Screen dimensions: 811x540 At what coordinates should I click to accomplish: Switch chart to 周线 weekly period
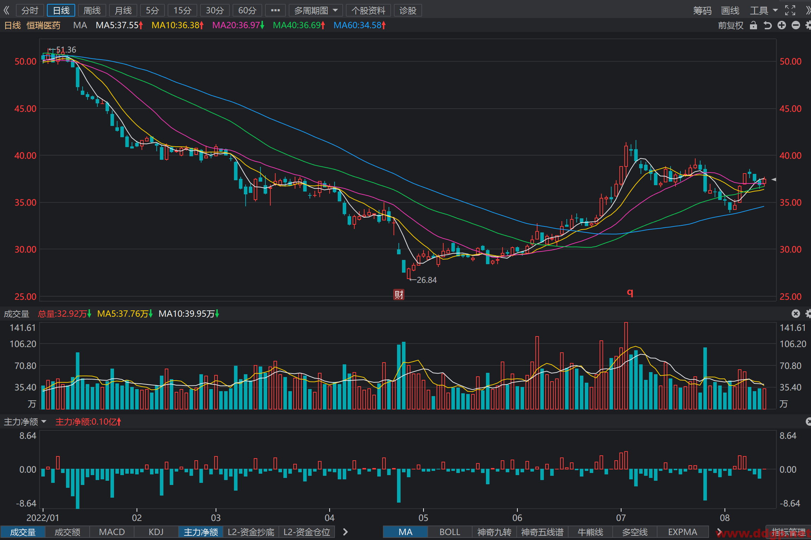92,10
